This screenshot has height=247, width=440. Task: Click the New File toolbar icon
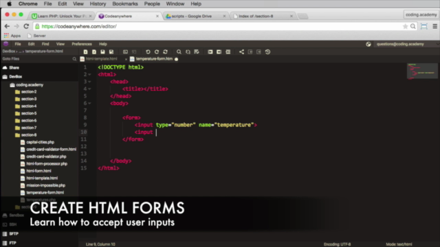pyautogui.click(x=85, y=52)
